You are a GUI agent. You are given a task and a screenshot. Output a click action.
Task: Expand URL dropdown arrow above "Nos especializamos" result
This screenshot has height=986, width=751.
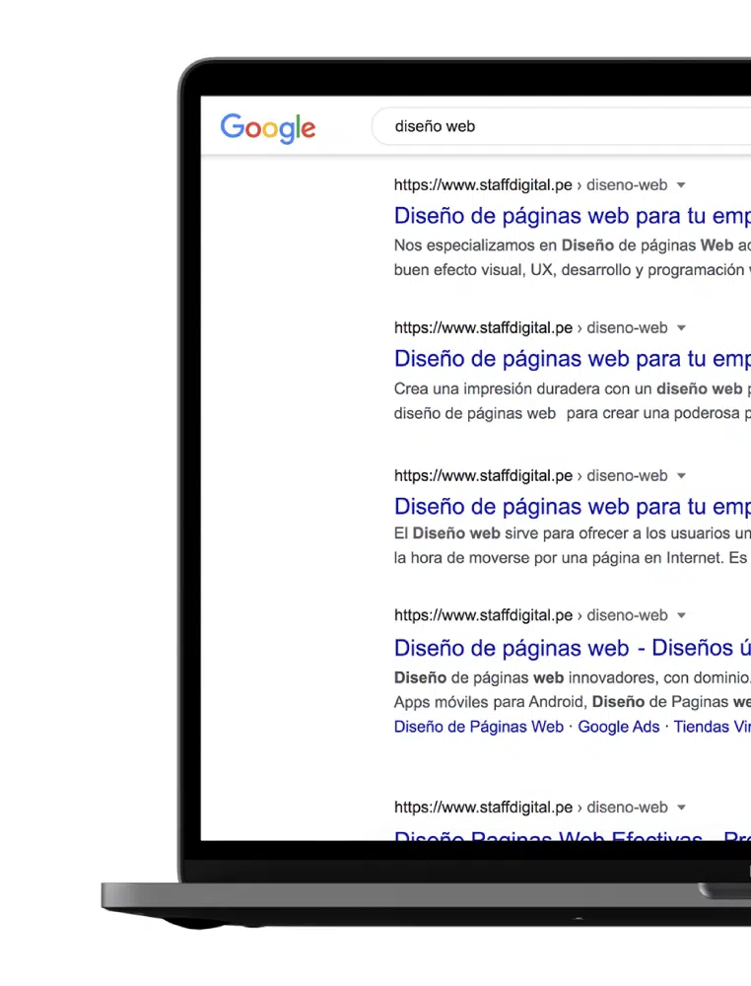[x=681, y=185]
